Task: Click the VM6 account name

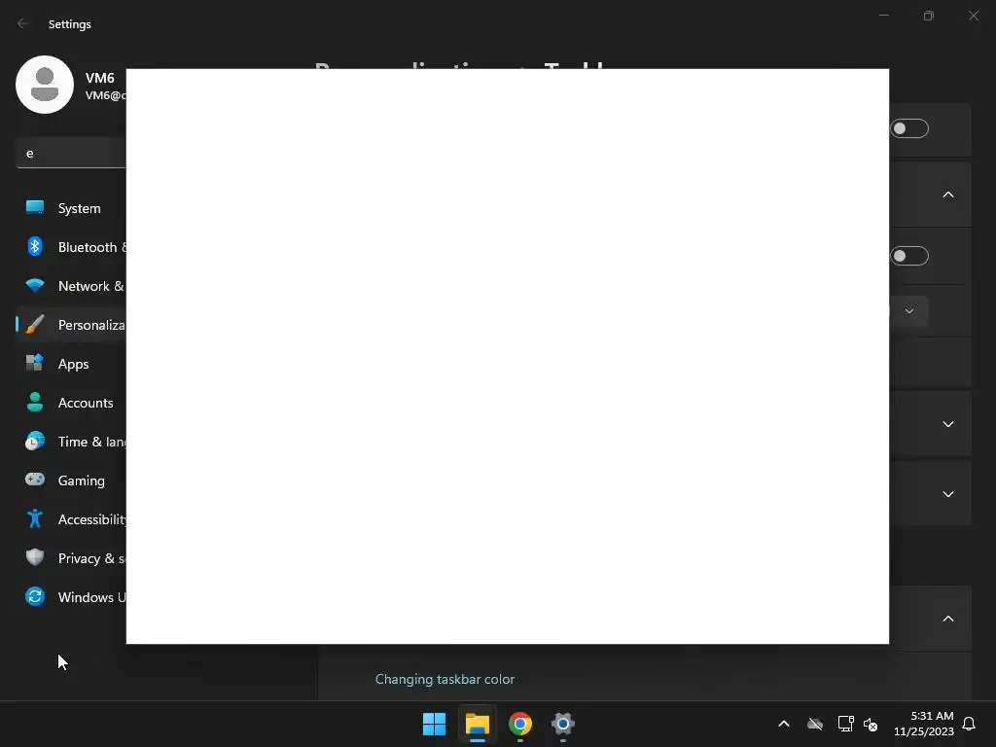Action: click(x=100, y=78)
